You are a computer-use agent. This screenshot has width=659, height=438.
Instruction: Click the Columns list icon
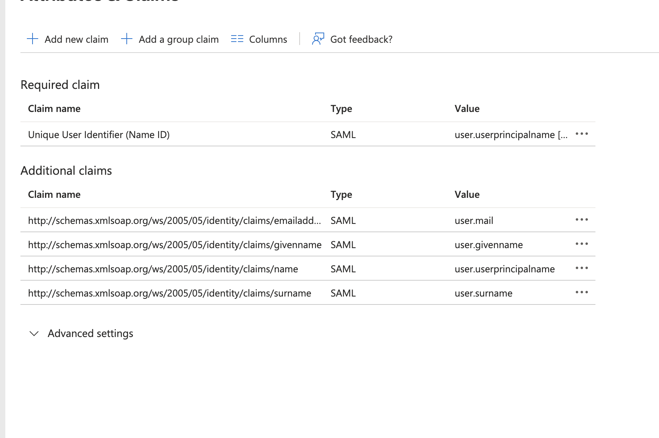[x=237, y=39]
